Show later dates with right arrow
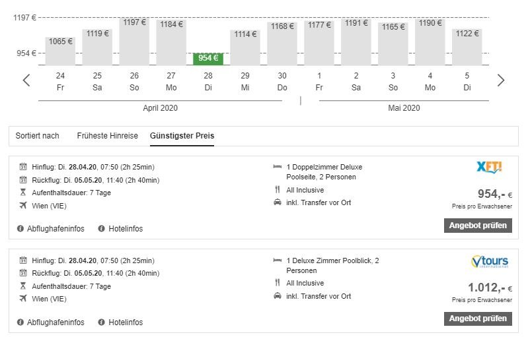 (x=501, y=80)
